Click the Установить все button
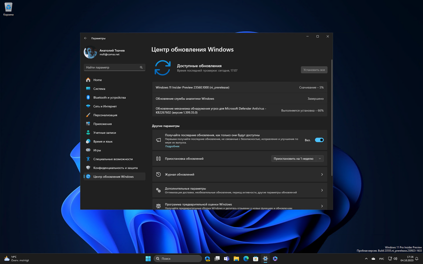This screenshot has width=423, height=264. [x=314, y=70]
